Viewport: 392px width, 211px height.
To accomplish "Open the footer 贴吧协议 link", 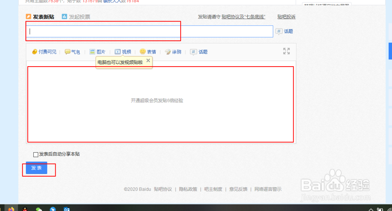I will (163, 189).
